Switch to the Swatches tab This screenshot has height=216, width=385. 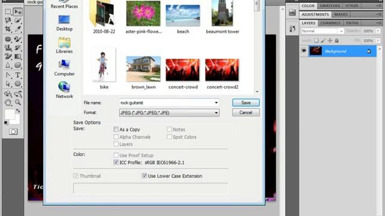(x=330, y=5)
